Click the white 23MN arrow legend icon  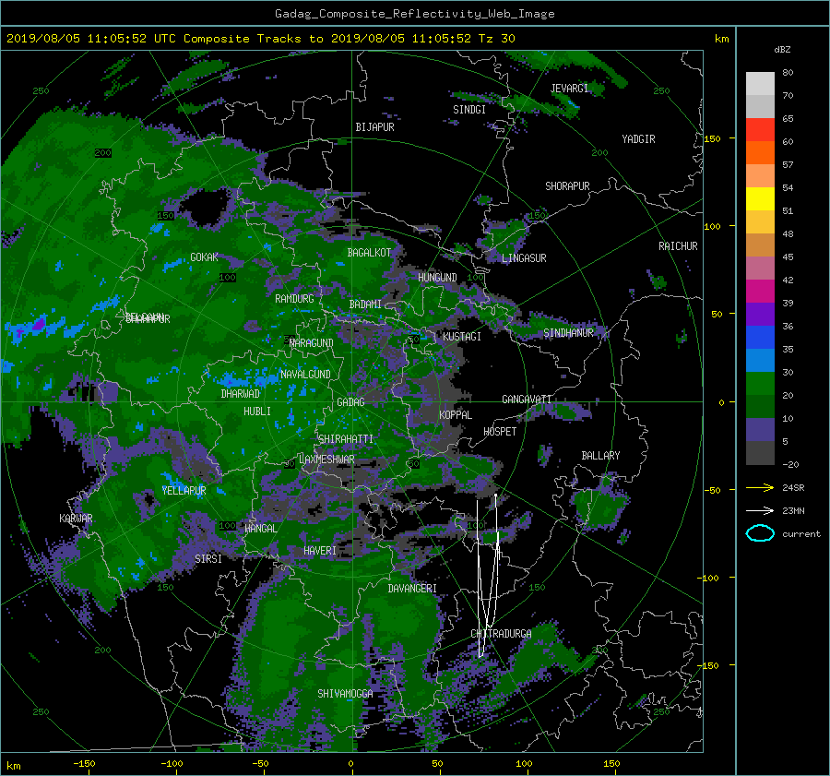pyautogui.click(x=760, y=510)
